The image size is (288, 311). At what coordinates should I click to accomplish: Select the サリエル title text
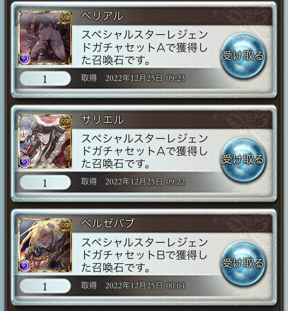(103, 120)
